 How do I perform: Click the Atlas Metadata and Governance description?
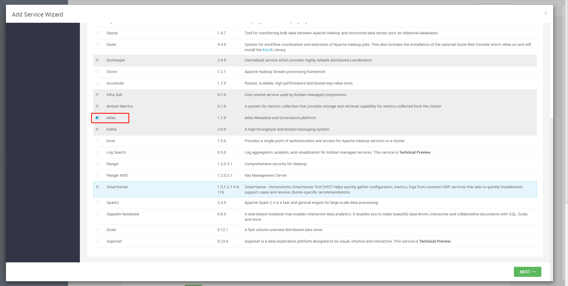point(280,118)
